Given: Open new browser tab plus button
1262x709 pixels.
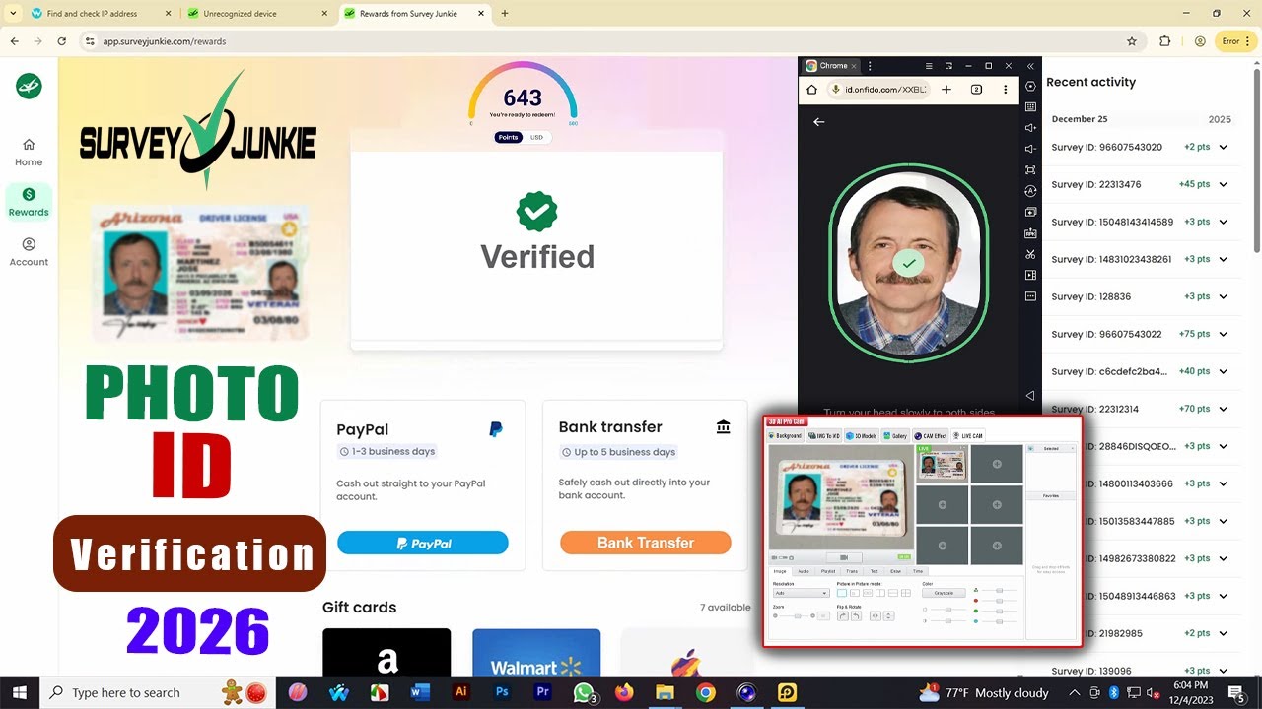Looking at the screenshot, I should pos(505,14).
